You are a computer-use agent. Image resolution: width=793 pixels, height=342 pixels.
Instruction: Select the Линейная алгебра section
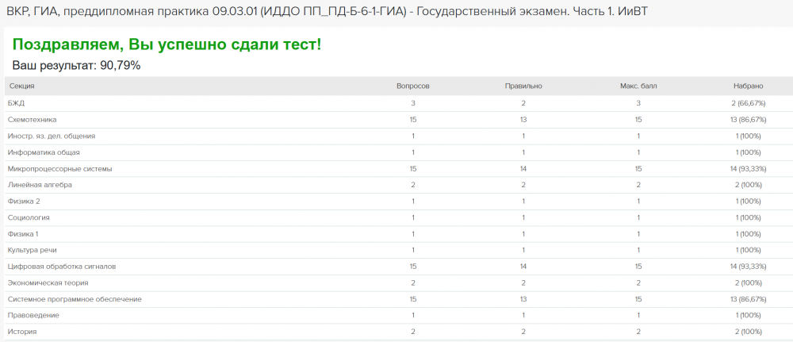[40, 185]
